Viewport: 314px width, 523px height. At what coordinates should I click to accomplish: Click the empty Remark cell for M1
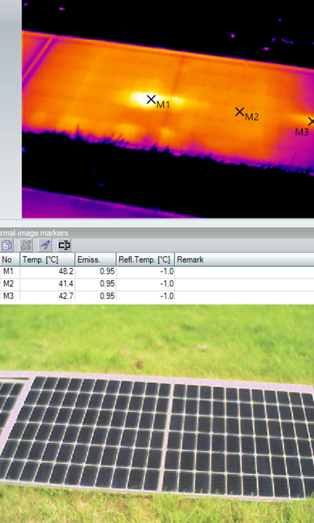coord(244,272)
